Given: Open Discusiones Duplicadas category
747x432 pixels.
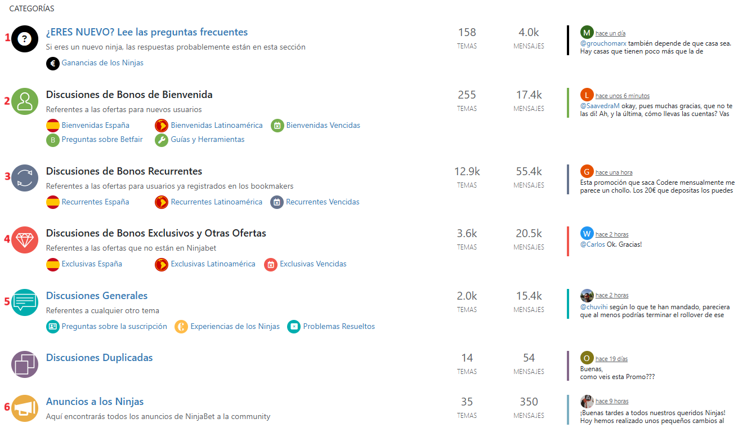Looking at the screenshot, I should click(100, 358).
